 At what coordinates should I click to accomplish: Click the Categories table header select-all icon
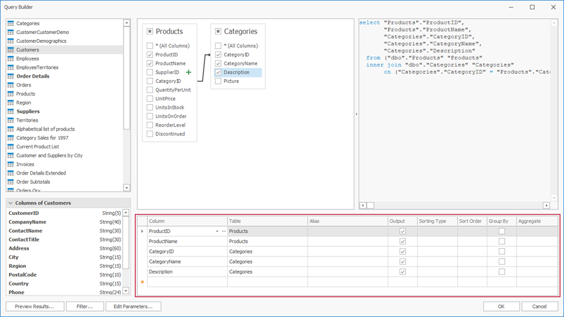click(218, 31)
